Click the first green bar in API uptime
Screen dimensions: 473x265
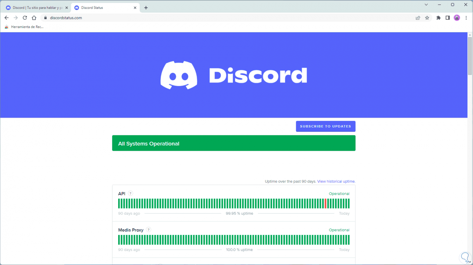click(119, 203)
